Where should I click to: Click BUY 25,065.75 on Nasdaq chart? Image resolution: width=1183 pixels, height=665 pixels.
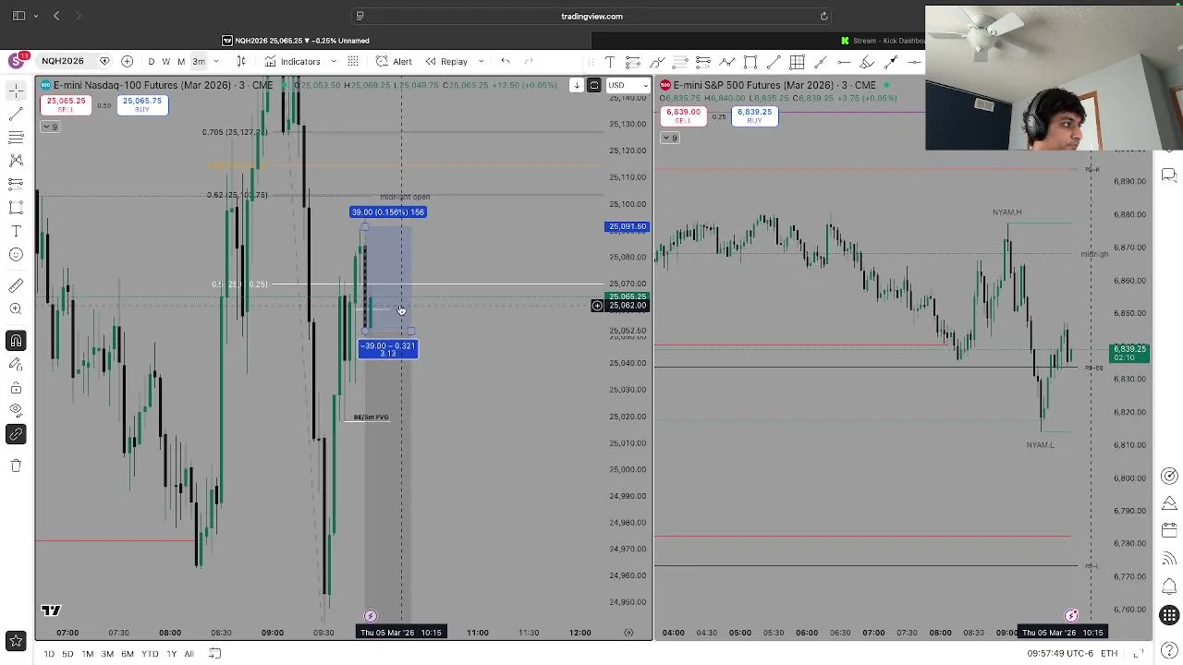[x=141, y=104]
